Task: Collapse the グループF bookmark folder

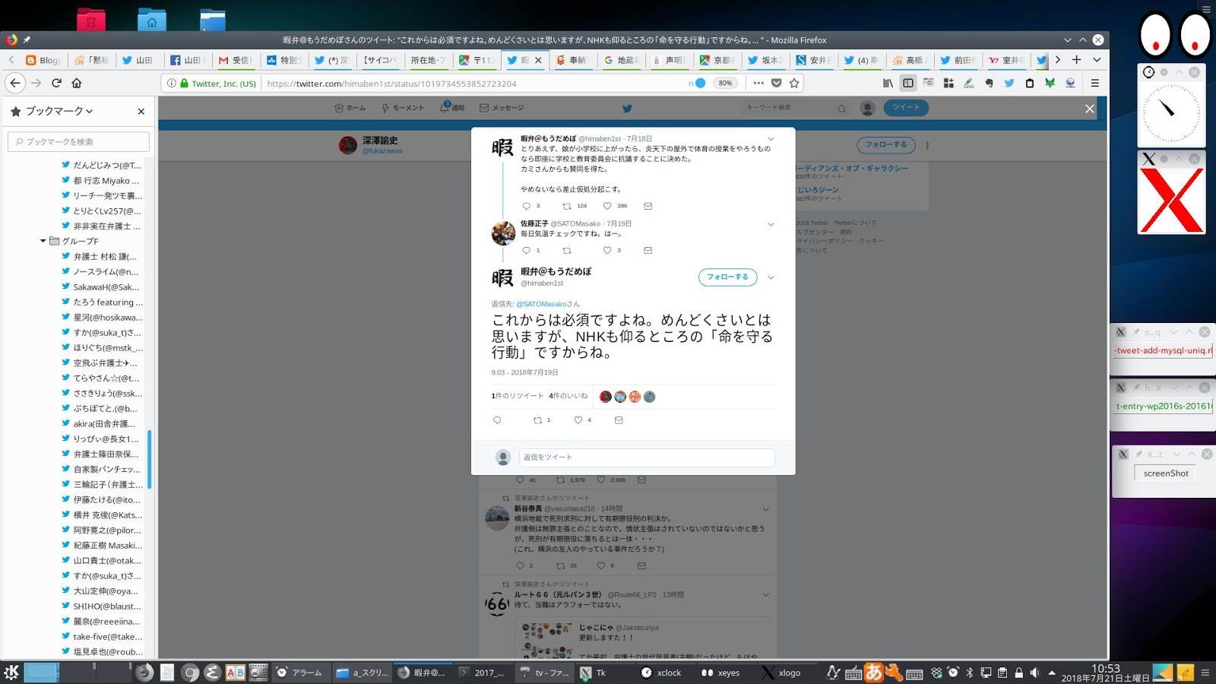Action: click(x=43, y=241)
